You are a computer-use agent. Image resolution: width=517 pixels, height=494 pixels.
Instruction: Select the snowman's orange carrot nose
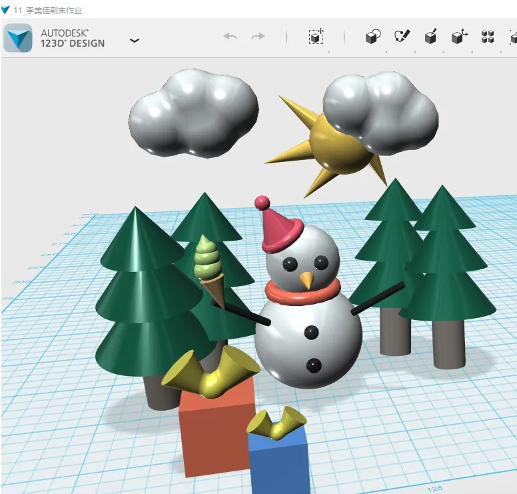pos(306,279)
